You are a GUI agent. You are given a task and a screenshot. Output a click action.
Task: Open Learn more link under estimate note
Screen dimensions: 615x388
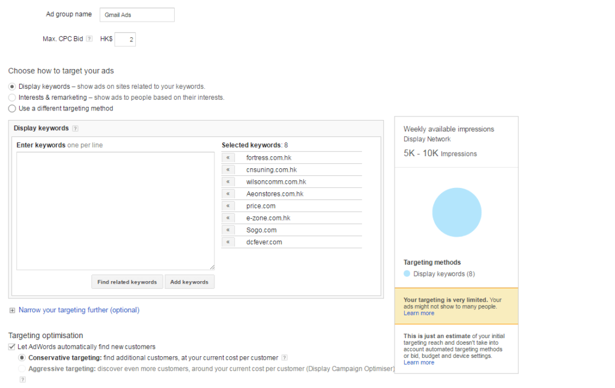pos(419,363)
